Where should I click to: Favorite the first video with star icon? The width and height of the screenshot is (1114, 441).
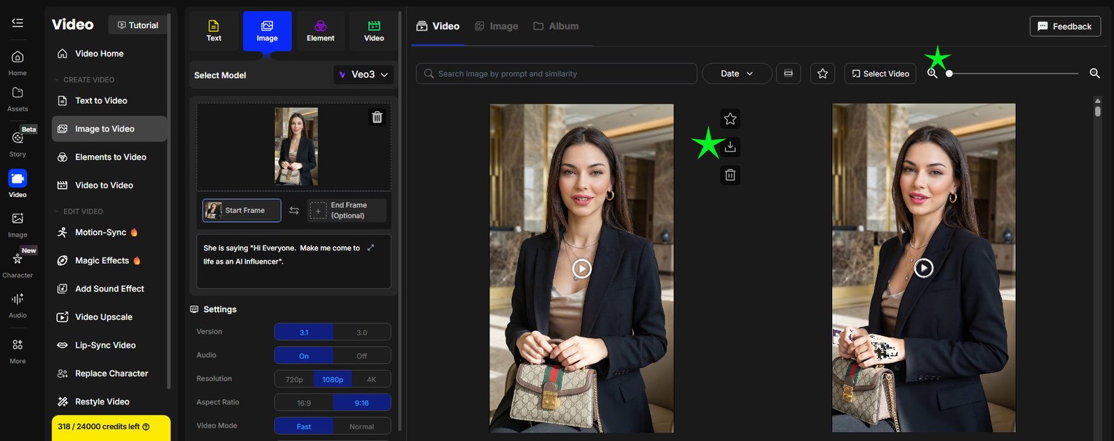pyautogui.click(x=730, y=119)
